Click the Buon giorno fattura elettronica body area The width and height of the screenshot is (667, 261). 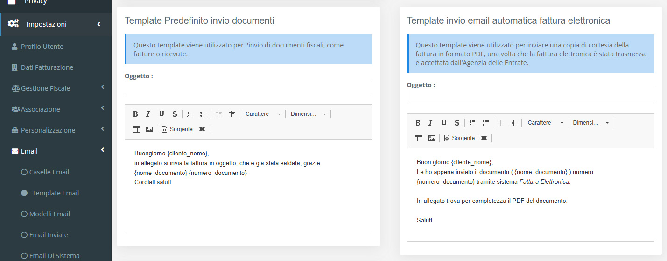tap(530, 195)
